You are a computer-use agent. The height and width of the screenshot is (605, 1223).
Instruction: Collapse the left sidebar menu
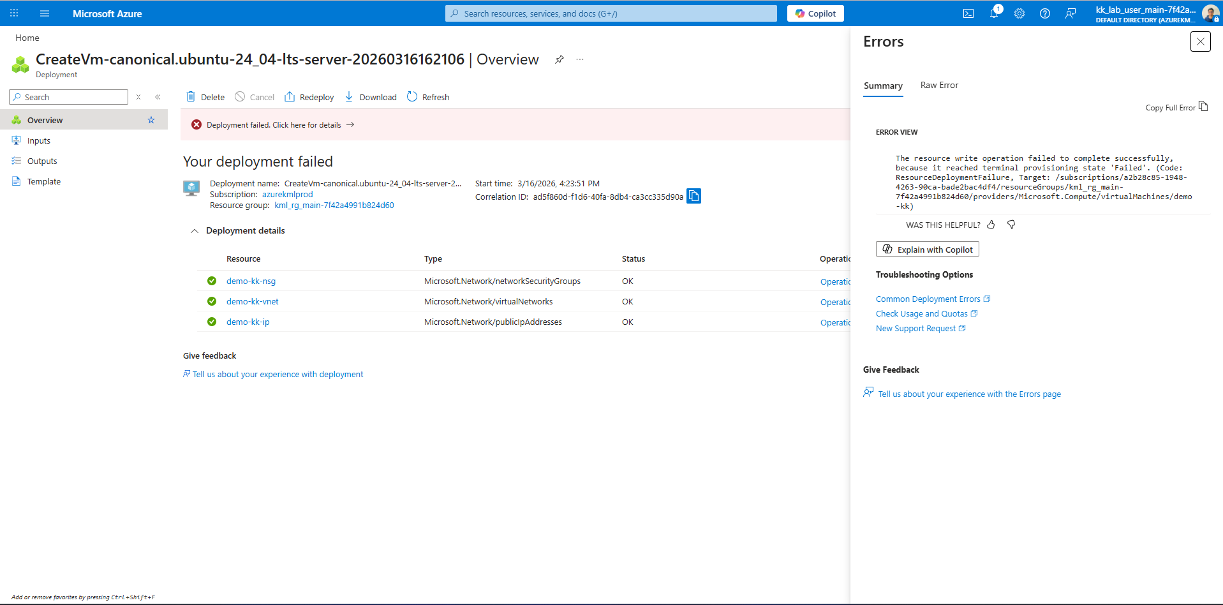[158, 97]
